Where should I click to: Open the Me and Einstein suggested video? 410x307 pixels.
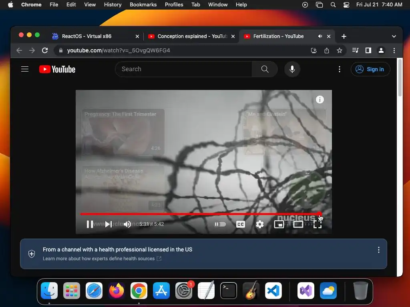[x=285, y=132]
